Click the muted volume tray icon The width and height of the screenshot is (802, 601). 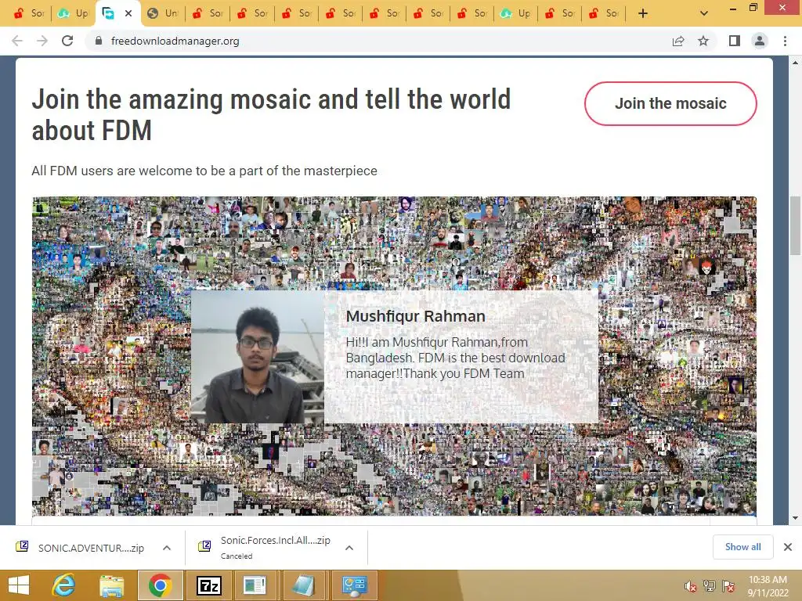[x=691, y=586]
